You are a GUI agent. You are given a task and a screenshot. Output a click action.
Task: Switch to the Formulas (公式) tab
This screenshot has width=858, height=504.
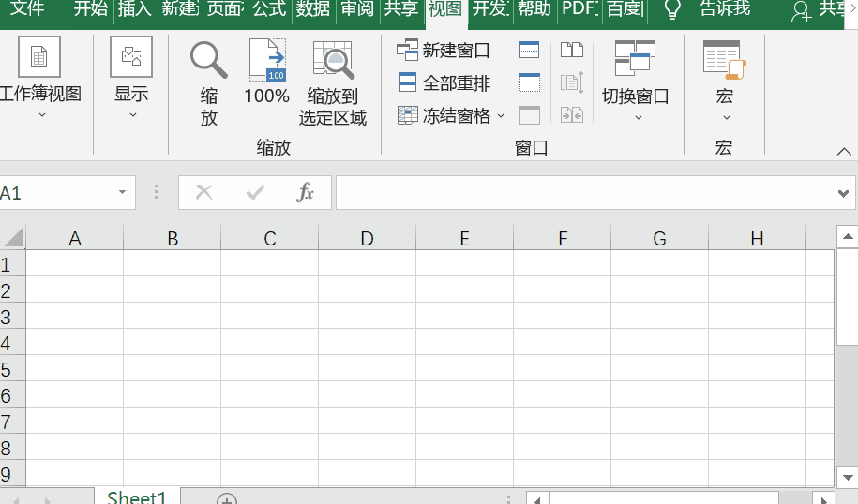(269, 8)
